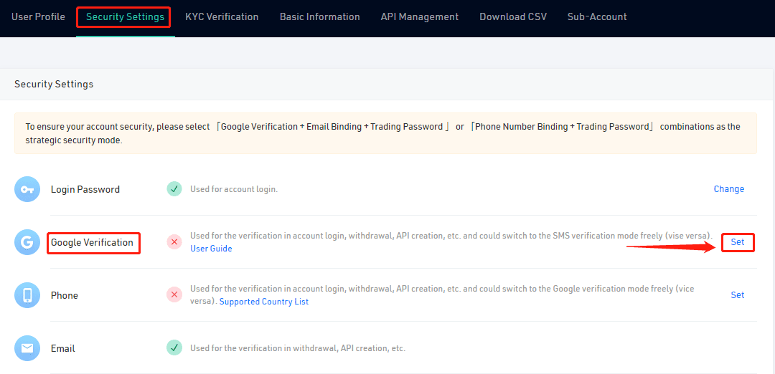775x374 pixels.
Task: Go to API Management tab
Action: point(420,16)
